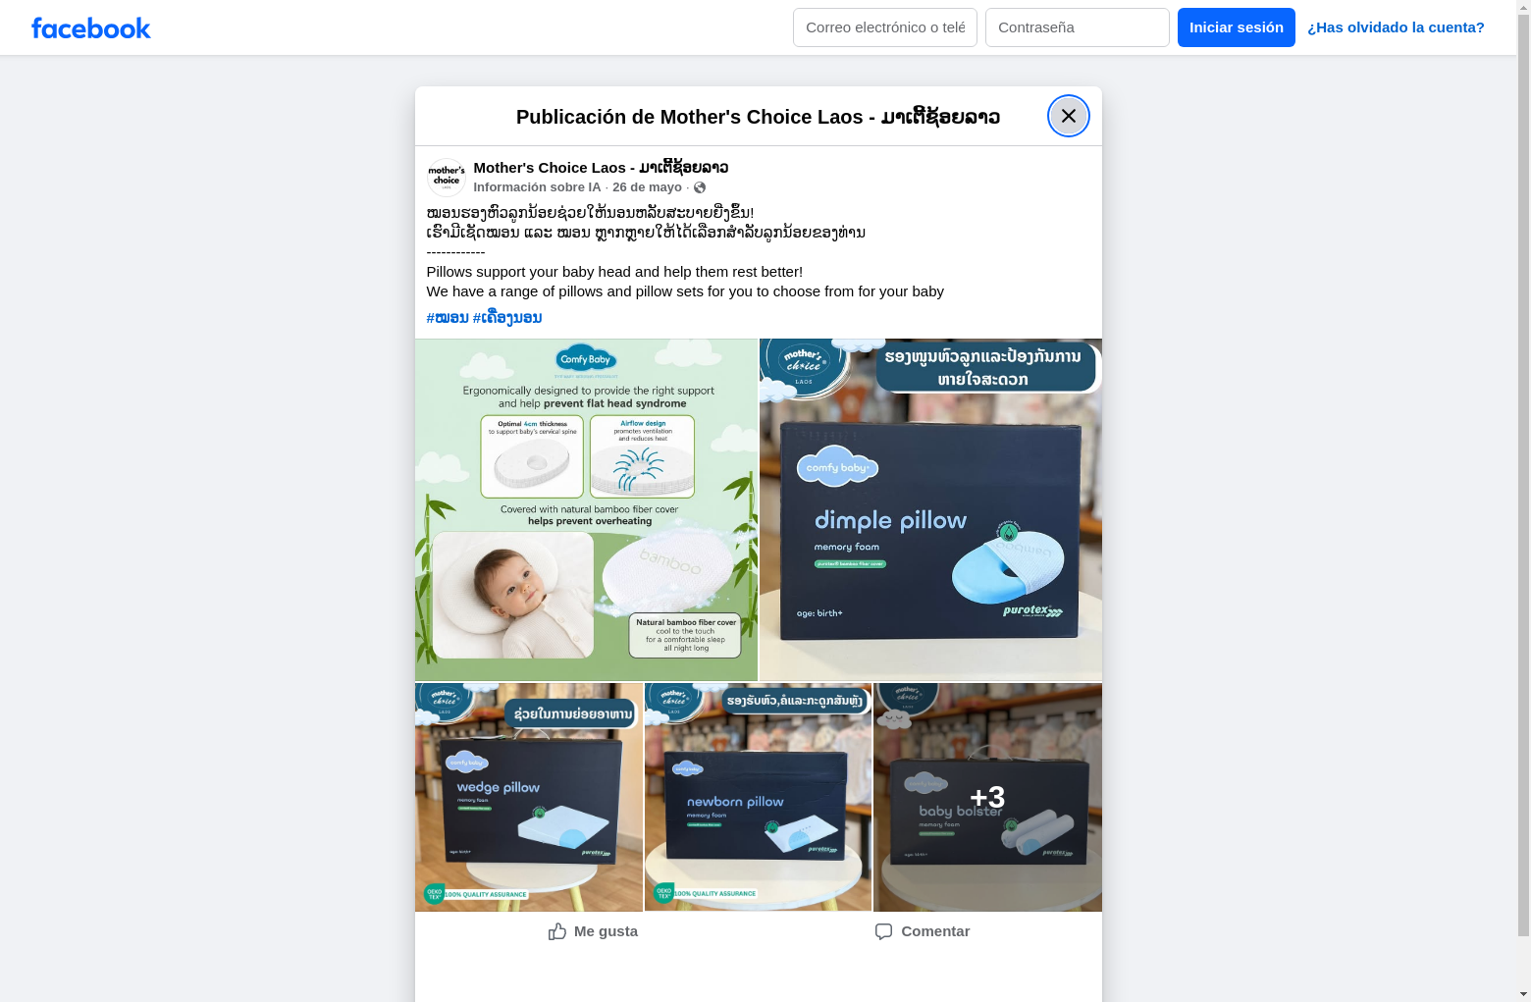Click the thumbs-up Me gusta icon

pyautogui.click(x=557, y=931)
